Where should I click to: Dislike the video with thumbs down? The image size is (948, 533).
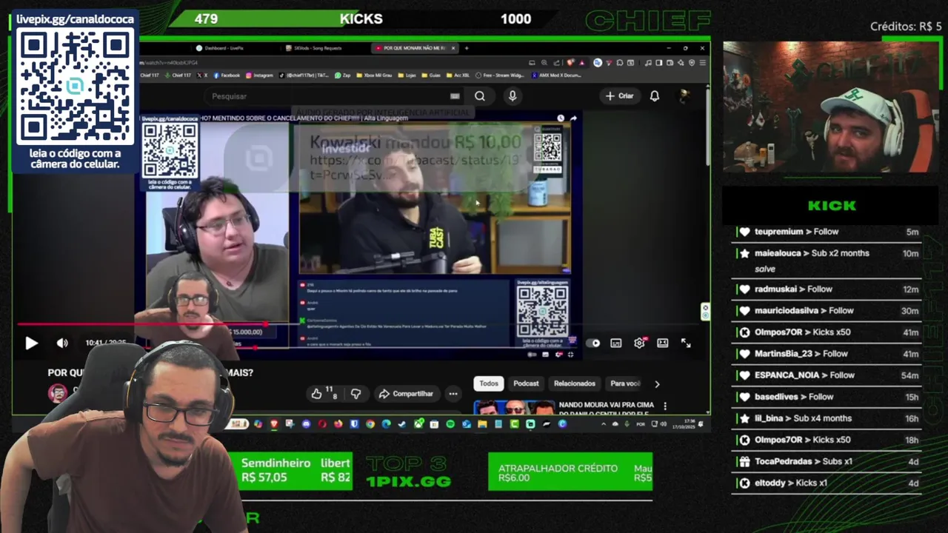[355, 394]
